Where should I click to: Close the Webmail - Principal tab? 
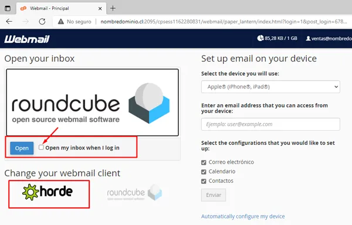[100, 9]
